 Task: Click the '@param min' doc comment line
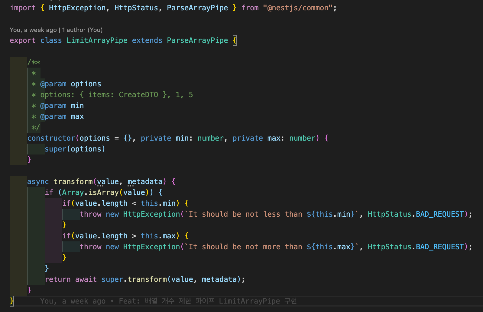click(x=58, y=106)
